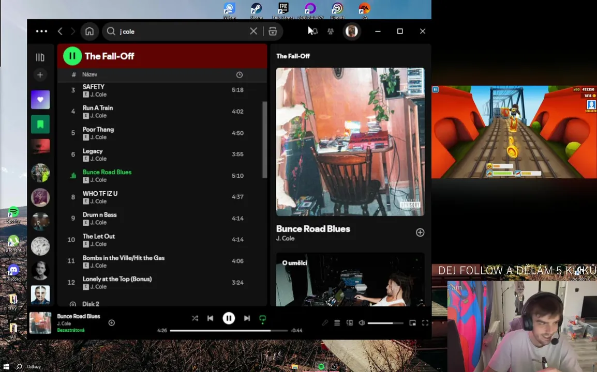Click the Spotify icon in the taskbar
Viewport: 597px width, 372px height.
pyautogui.click(x=321, y=367)
